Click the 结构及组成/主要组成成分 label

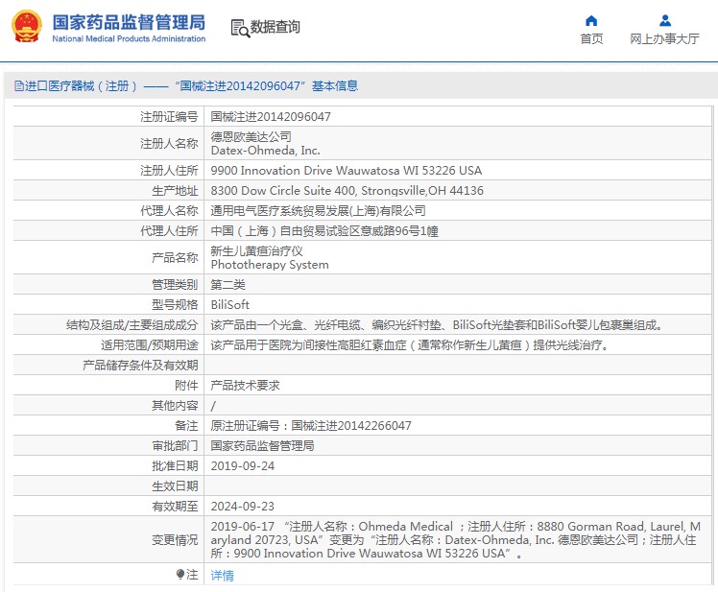tap(132, 325)
